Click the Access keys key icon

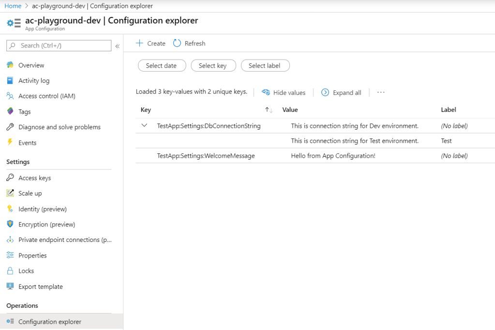(10, 178)
